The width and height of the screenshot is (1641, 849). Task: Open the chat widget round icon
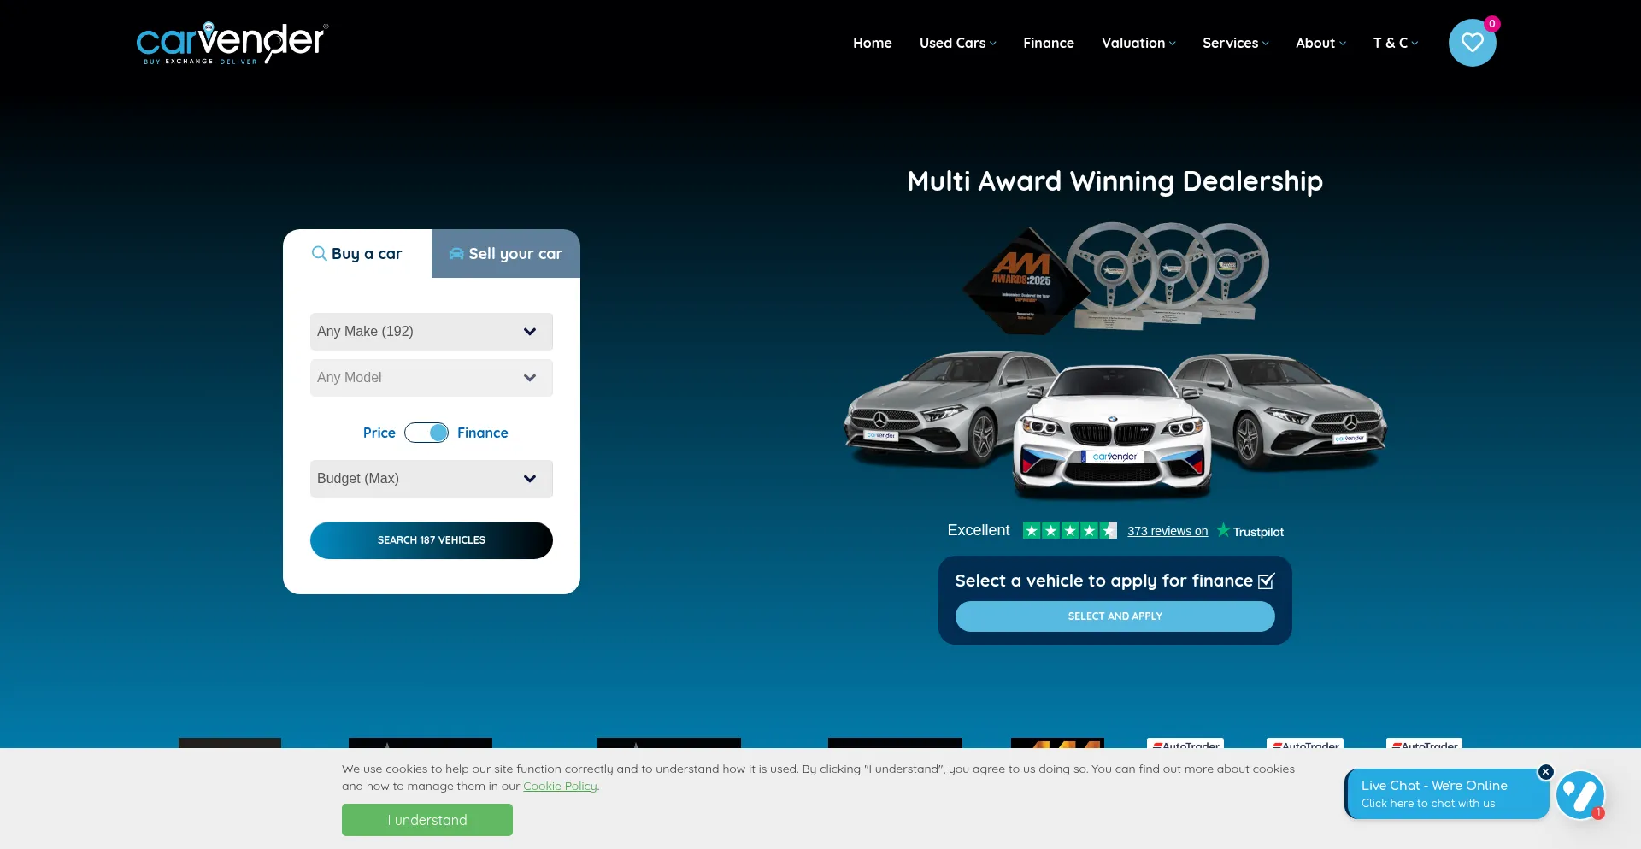point(1580,794)
